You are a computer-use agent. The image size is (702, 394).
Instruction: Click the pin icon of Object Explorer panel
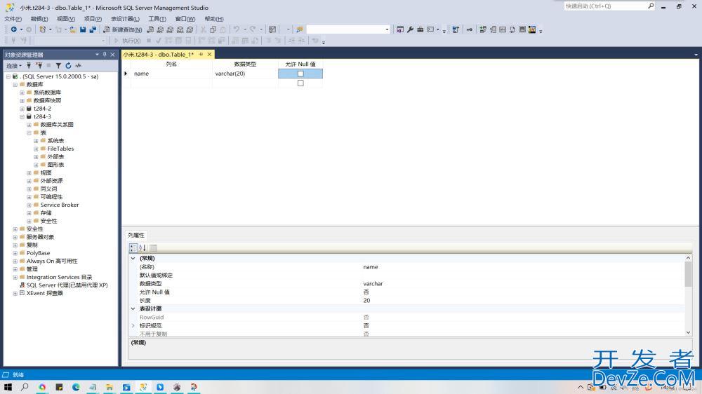click(105, 55)
